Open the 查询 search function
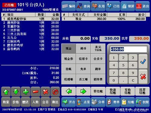 [83, 6]
